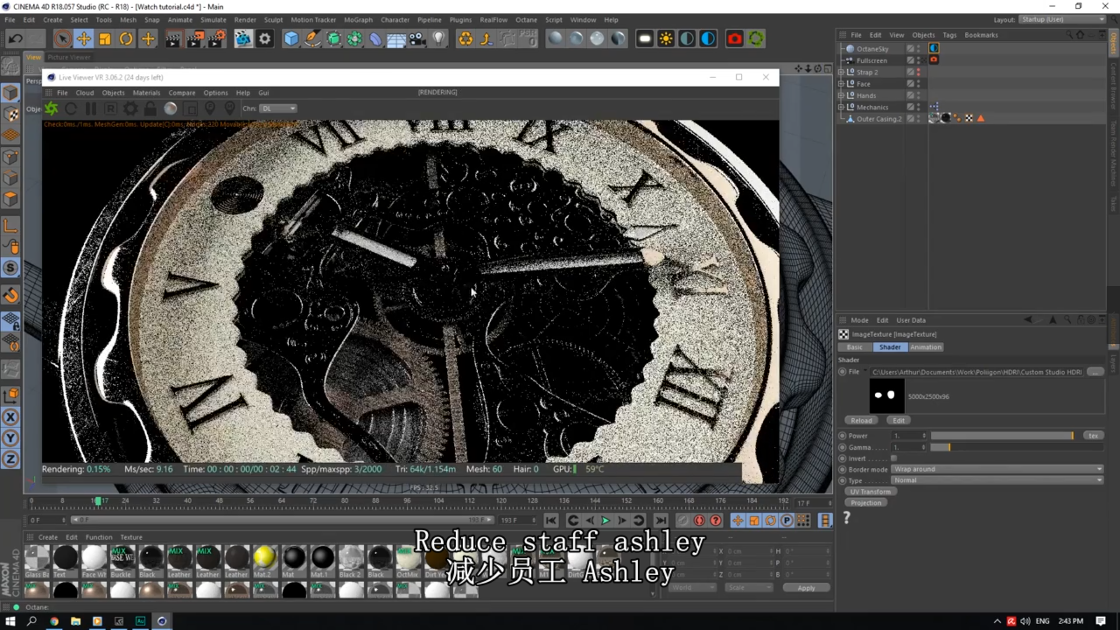Switch to Y axis lock

10,438
